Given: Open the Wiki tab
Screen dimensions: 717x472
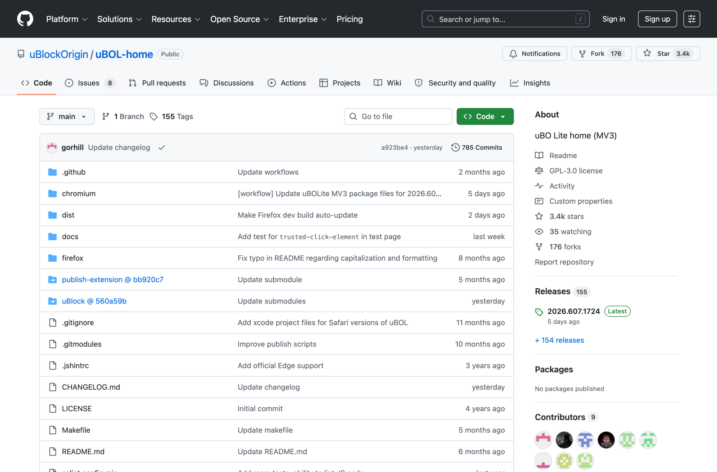Looking at the screenshot, I should click(387, 83).
